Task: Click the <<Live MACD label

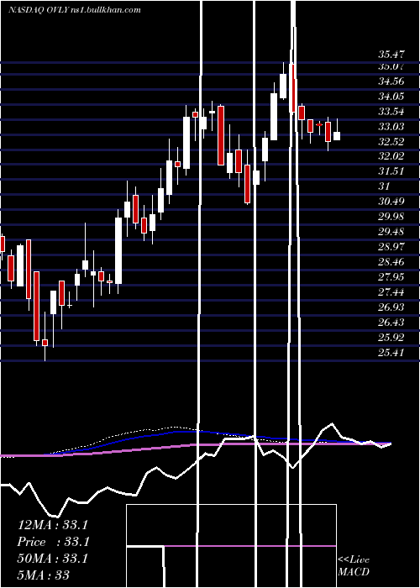Action: tap(354, 565)
